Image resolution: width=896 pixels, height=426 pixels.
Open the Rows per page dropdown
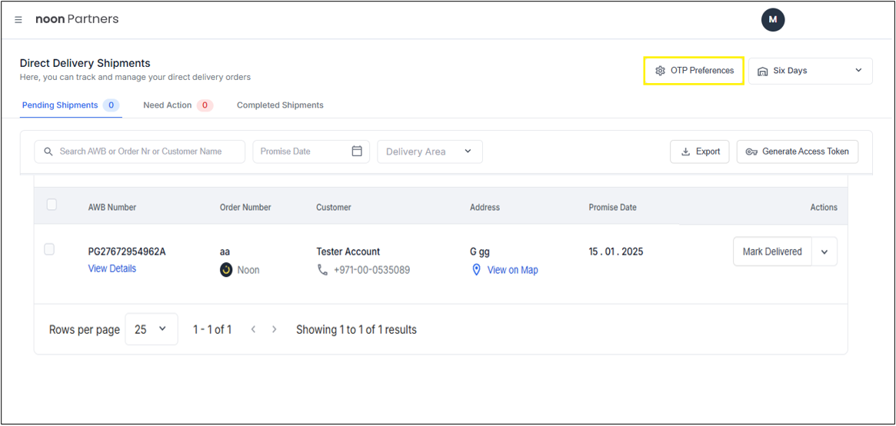[x=151, y=329]
